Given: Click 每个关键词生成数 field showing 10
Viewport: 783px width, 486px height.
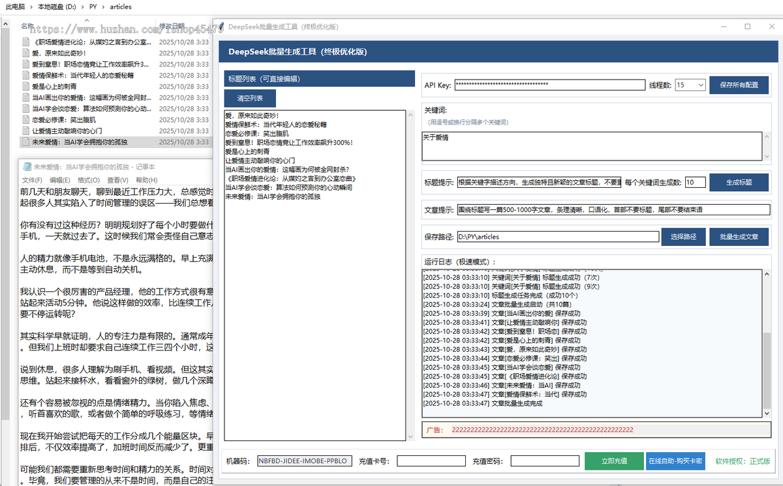Looking at the screenshot, I should pyautogui.click(x=696, y=182).
